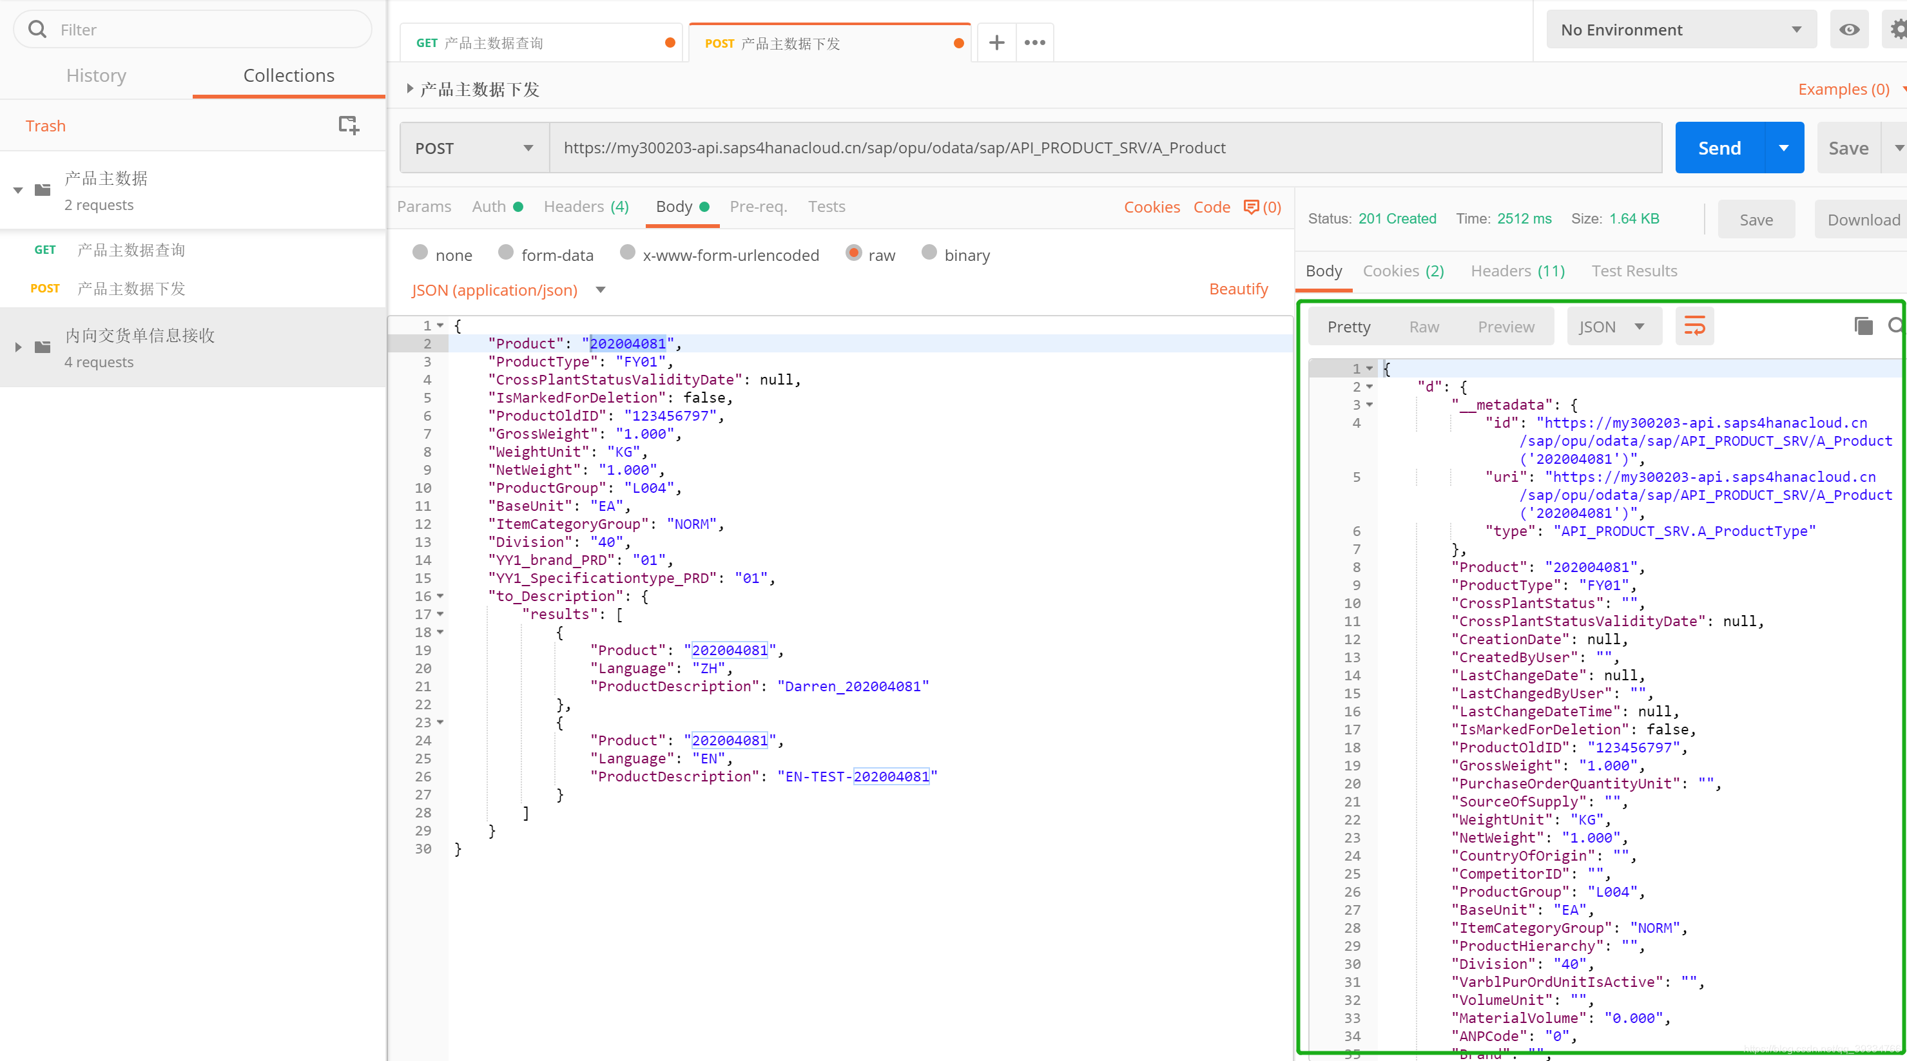1907x1061 pixels.
Task: Click the request URL input field
Action: 1103,146
